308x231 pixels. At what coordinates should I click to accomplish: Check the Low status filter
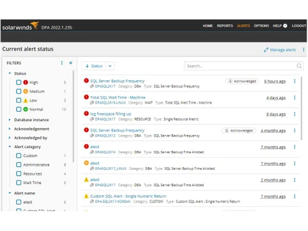(x=18, y=100)
